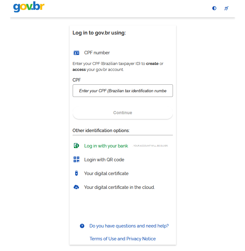Open Terms of Use and Privacy Notice
The image size is (245, 251).
tap(122, 239)
